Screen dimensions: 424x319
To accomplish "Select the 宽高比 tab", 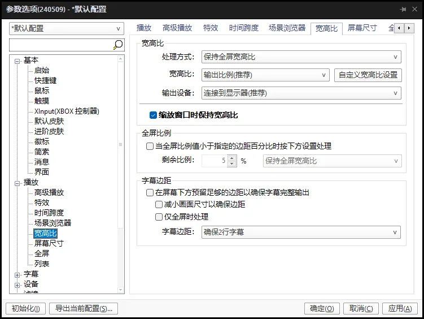I will 327,28.
